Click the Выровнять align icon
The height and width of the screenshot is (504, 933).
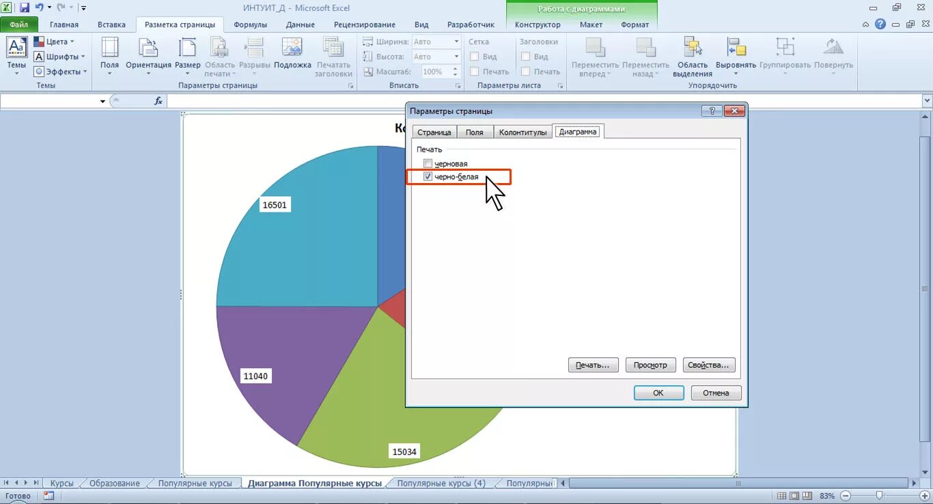[736, 56]
